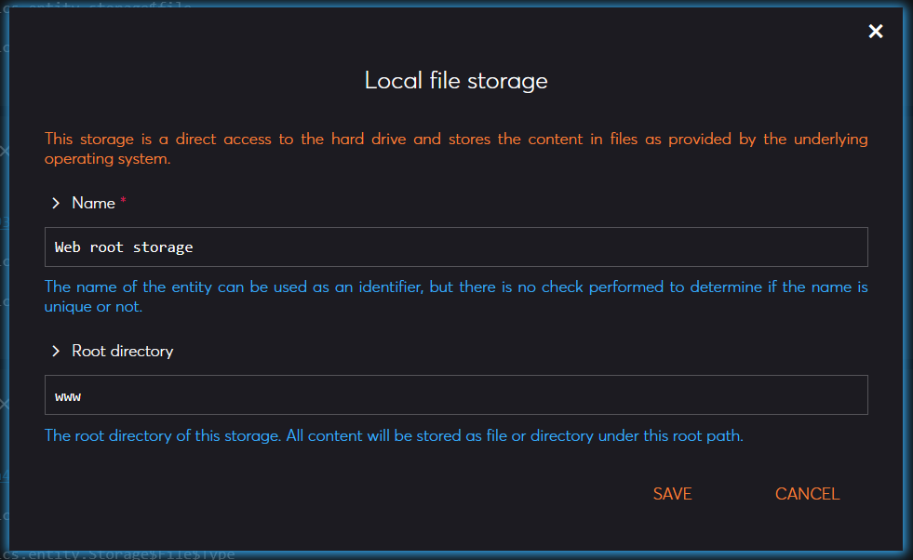Open the disclosure arrow beside Name
This screenshot has height=560, width=913.
55,202
